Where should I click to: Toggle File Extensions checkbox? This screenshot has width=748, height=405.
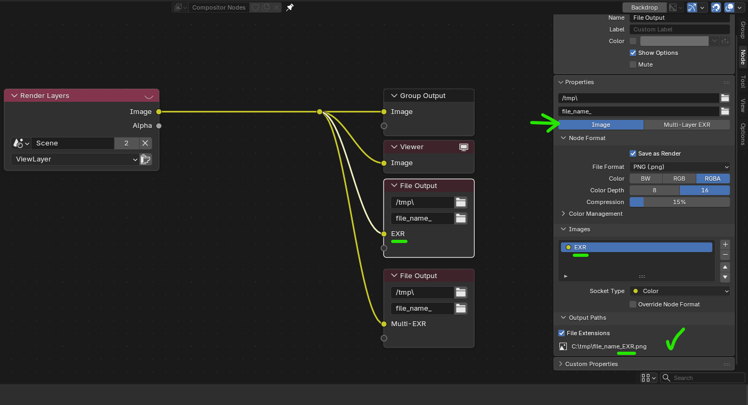coord(562,333)
